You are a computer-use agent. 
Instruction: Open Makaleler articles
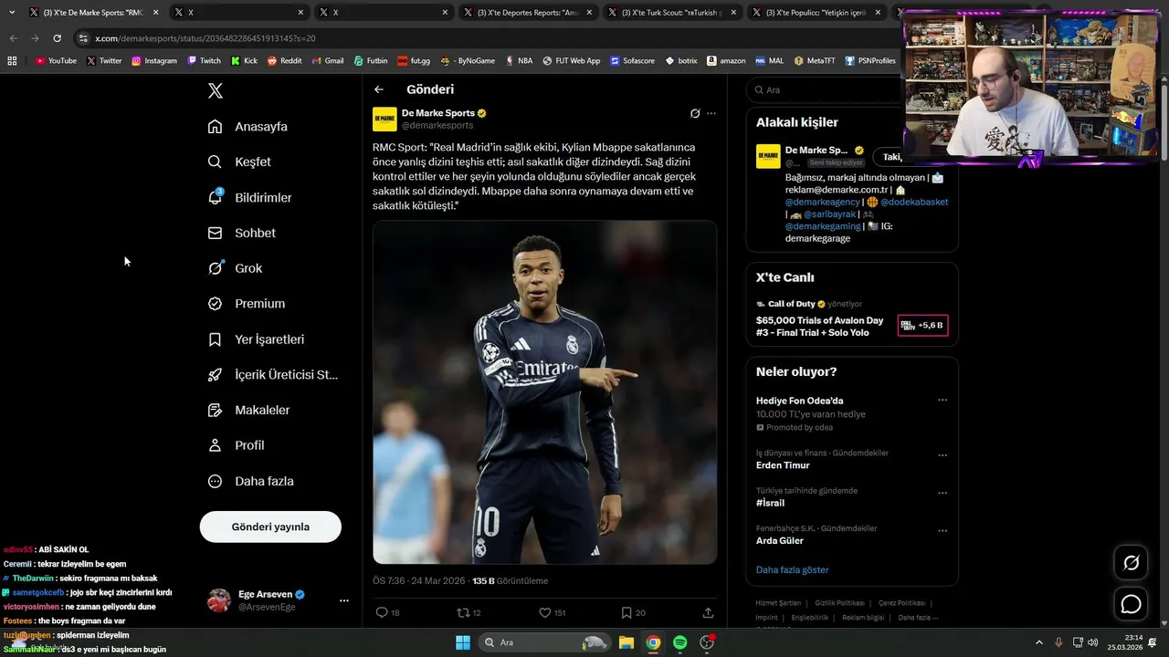click(x=248, y=411)
